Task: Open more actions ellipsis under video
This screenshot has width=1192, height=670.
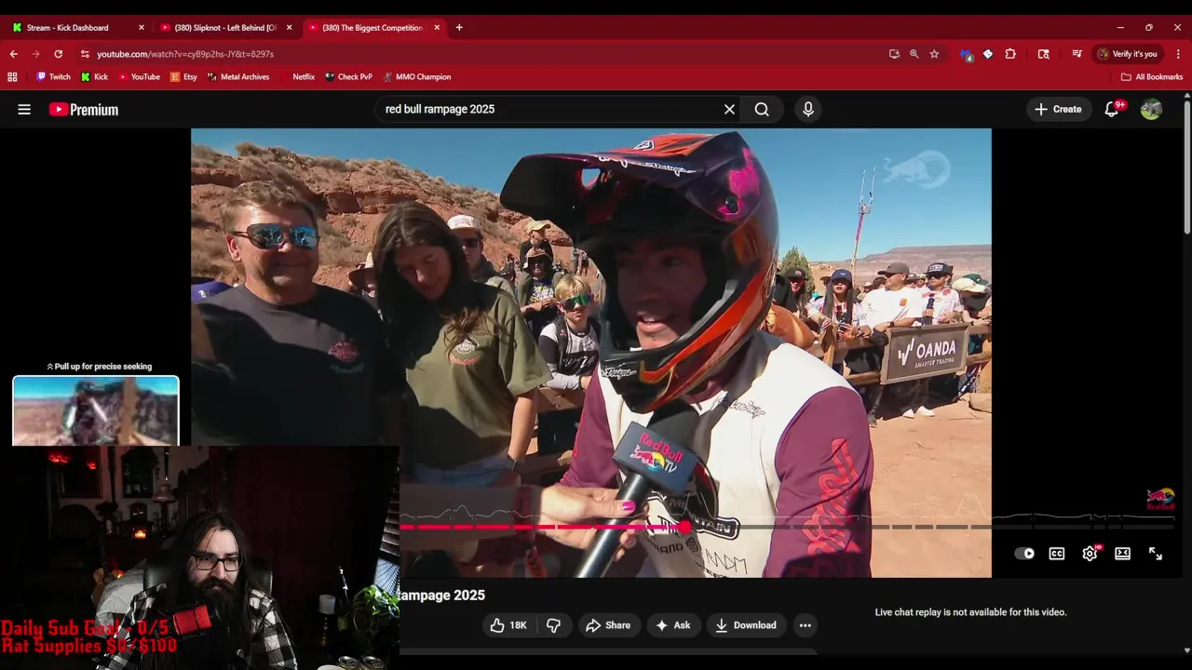Action: (x=806, y=625)
